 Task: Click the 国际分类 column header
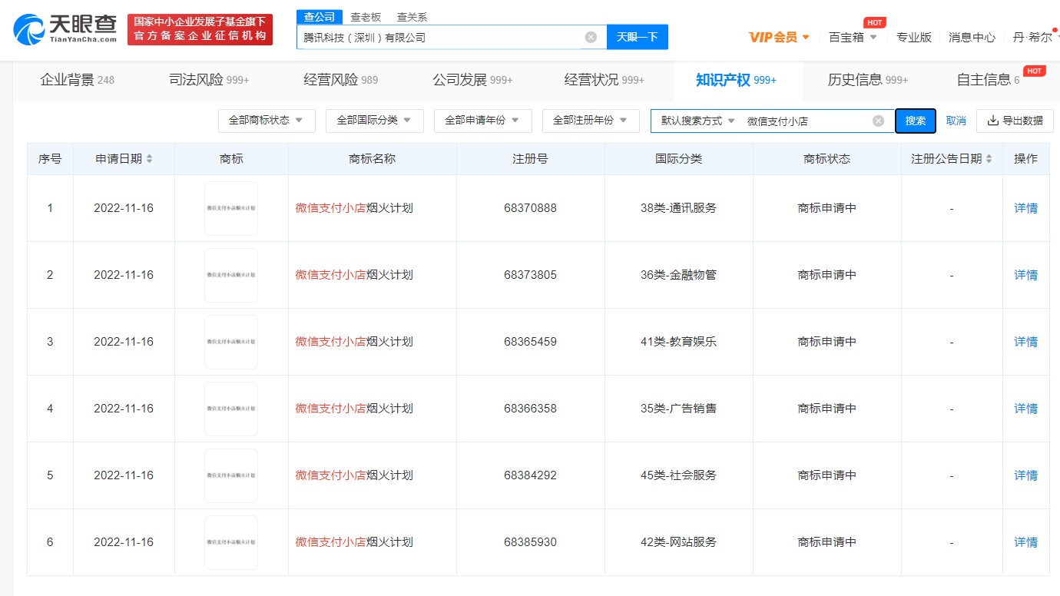[x=678, y=159]
